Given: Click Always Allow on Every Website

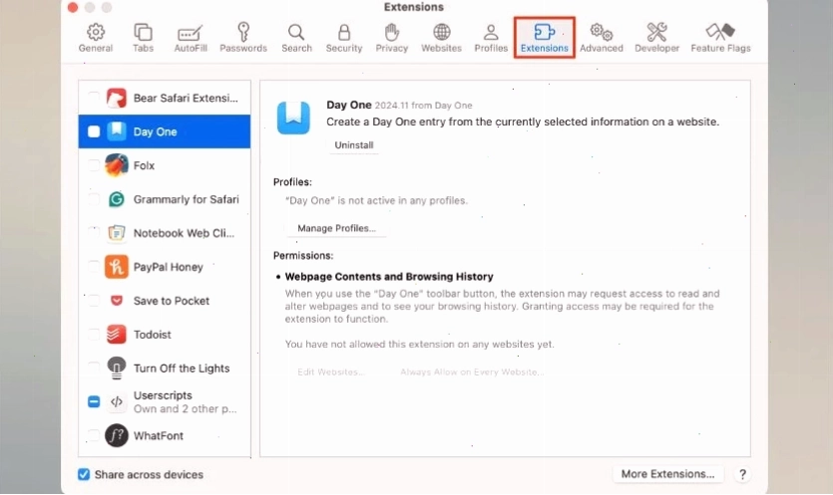Looking at the screenshot, I should pyautogui.click(x=472, y=371).
